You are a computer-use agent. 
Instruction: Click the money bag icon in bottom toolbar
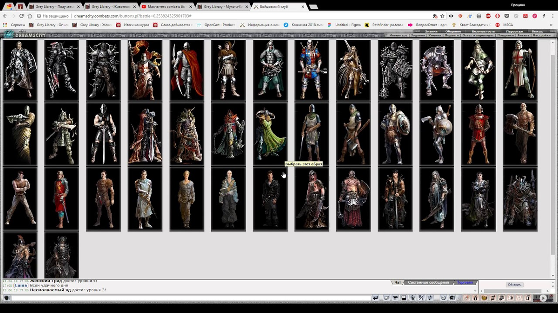pos(474,298)
